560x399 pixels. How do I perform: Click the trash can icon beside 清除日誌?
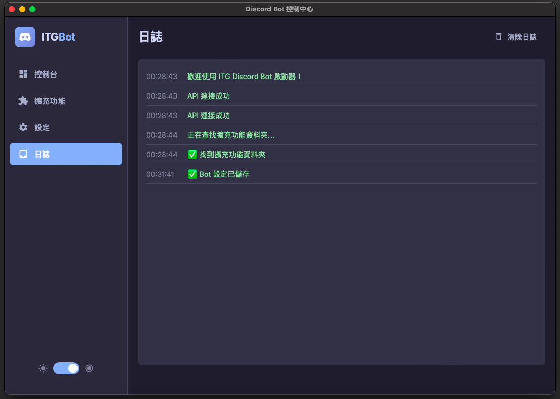click(x=499, y=37)
